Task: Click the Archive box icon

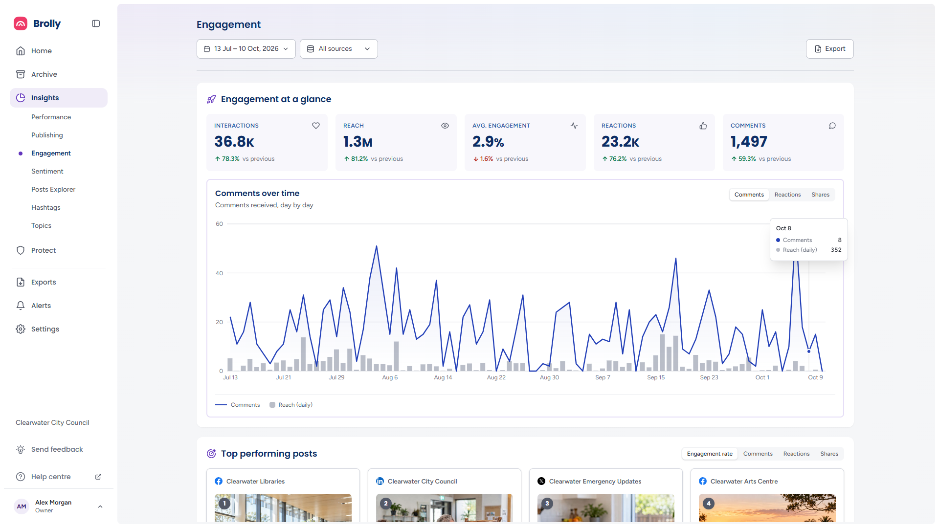Action: (21, 74)
